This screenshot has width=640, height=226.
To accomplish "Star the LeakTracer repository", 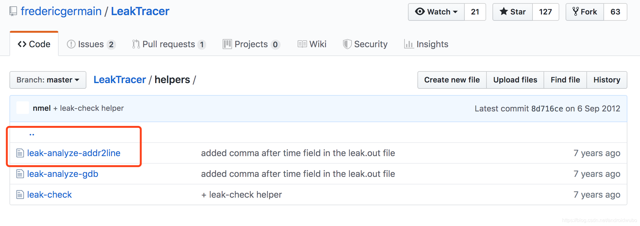I will 513,12.
